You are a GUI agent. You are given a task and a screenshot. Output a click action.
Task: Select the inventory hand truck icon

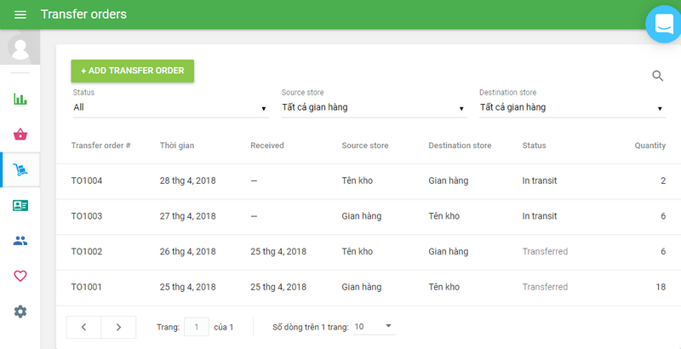[x=20, y=170]
